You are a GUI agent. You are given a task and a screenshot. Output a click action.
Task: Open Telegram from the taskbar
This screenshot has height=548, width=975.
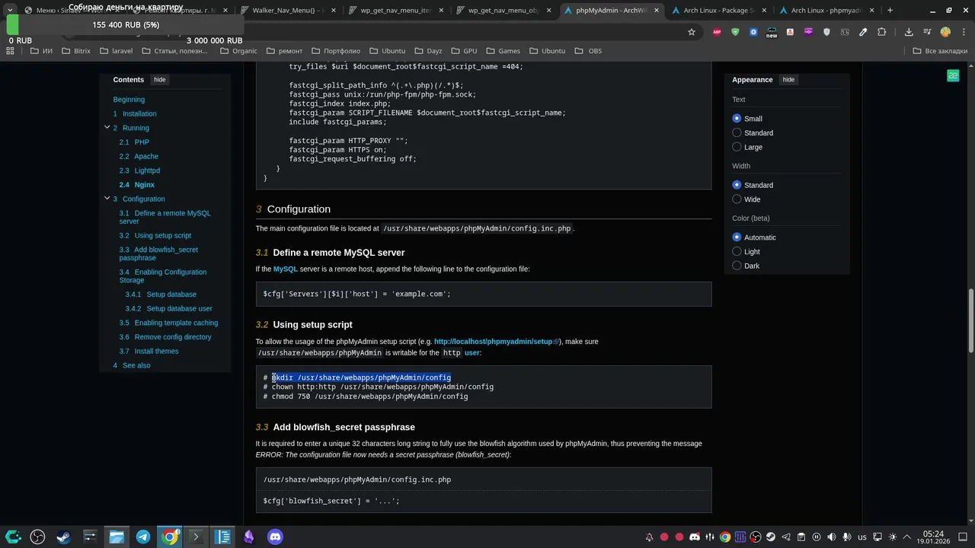[x=142, y=537]
